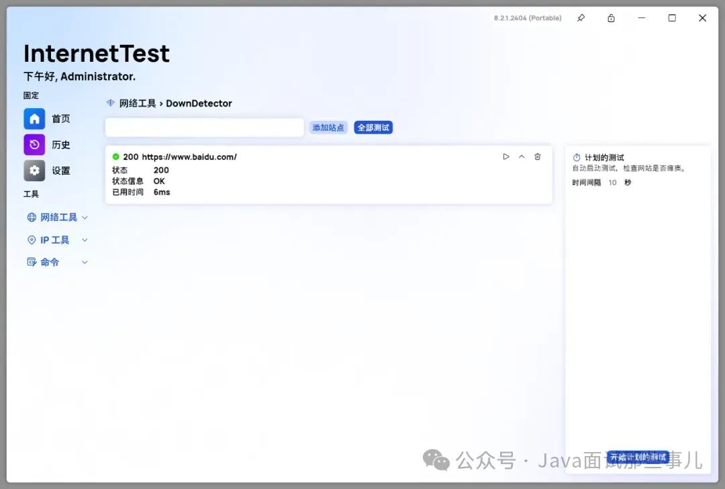Image resolution: width=725 pixels, height=489 pixels.
Task: Minimize the InternetTest window
Action: [641, 18]
